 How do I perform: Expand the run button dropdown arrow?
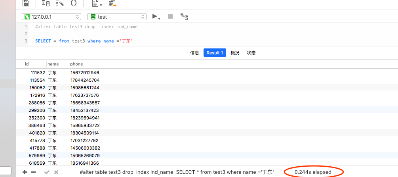click(x=160, y=18)
